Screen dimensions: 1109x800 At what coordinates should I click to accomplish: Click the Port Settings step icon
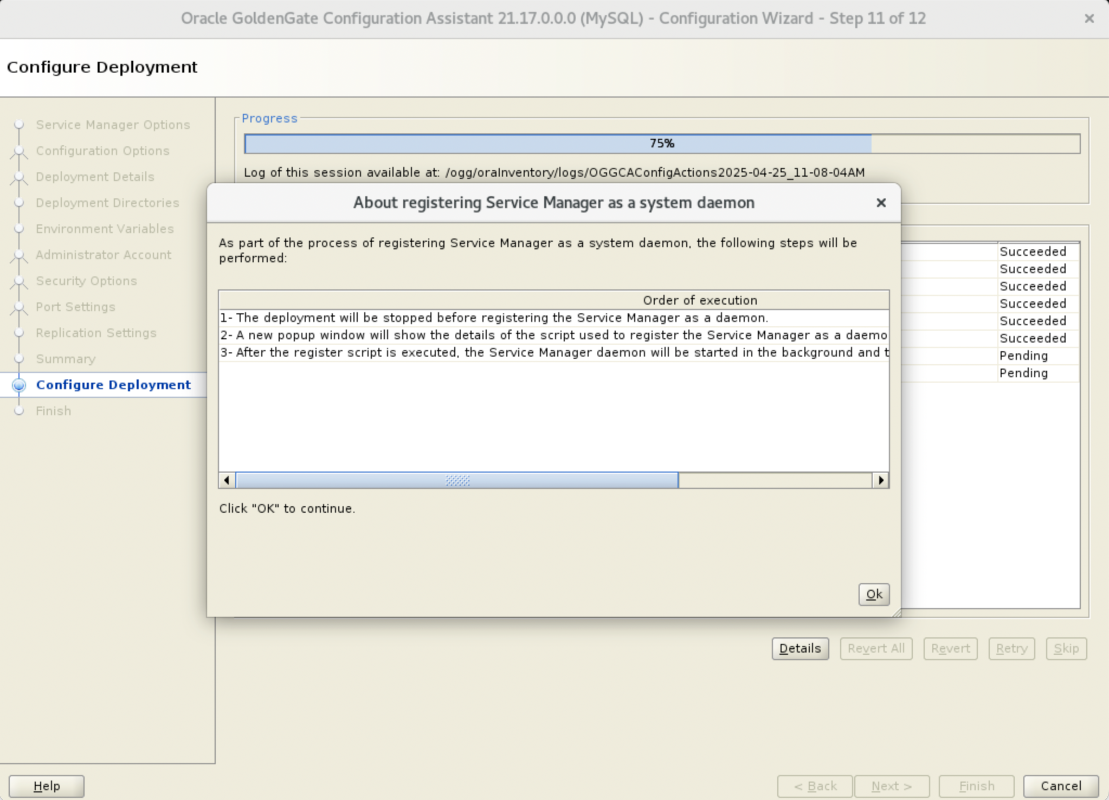(19, 307)
